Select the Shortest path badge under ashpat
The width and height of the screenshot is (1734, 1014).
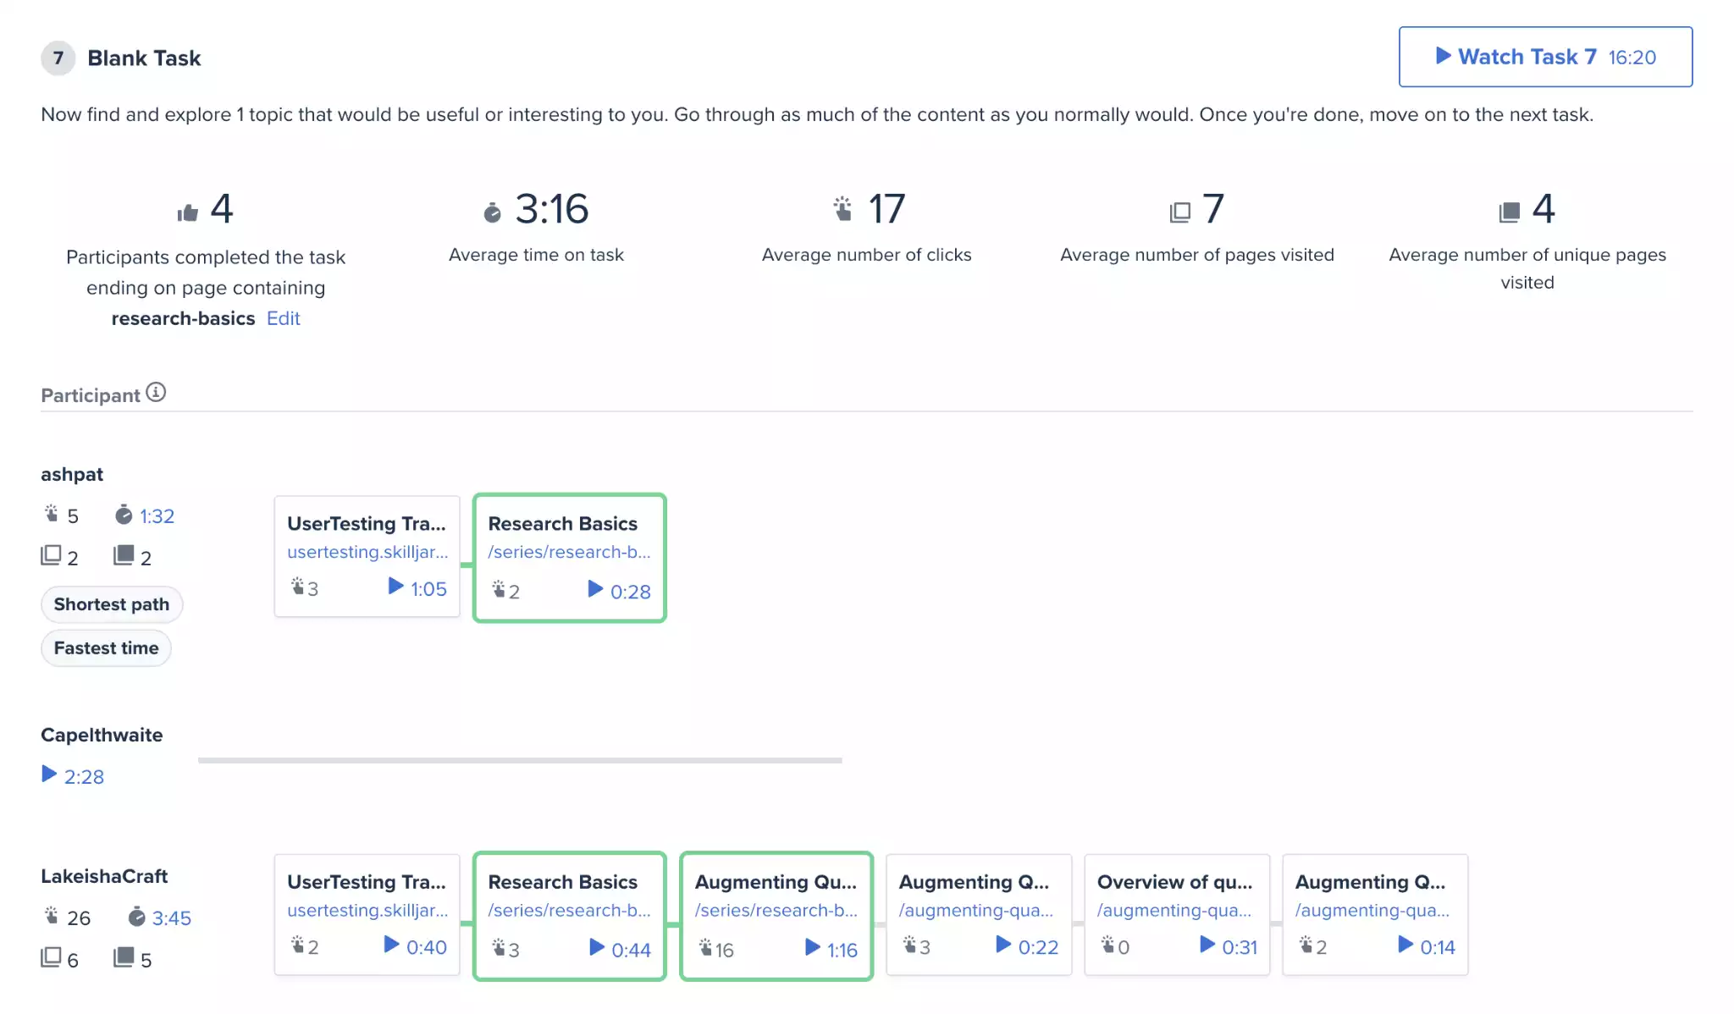[x=112, y=603]
